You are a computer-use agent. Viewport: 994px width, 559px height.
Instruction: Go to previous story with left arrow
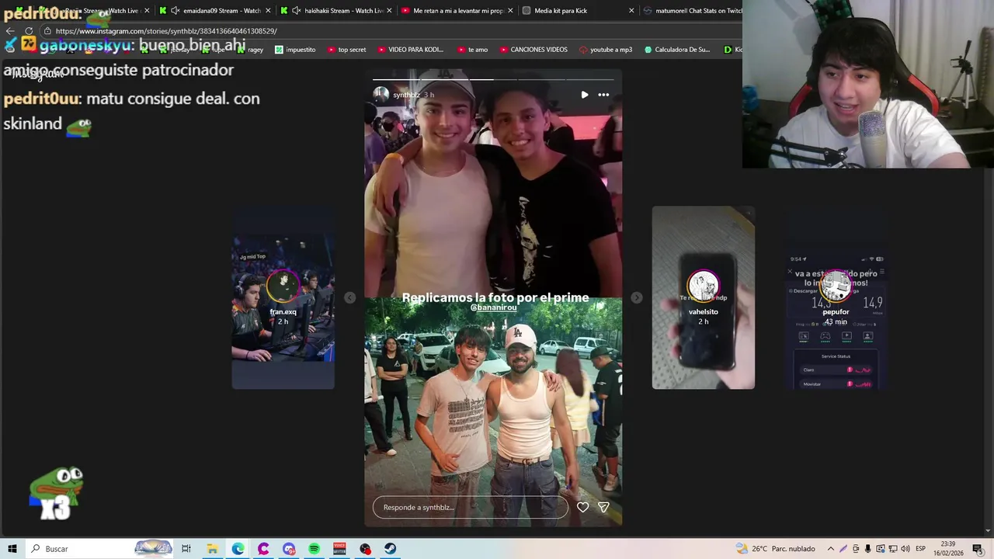349,297
